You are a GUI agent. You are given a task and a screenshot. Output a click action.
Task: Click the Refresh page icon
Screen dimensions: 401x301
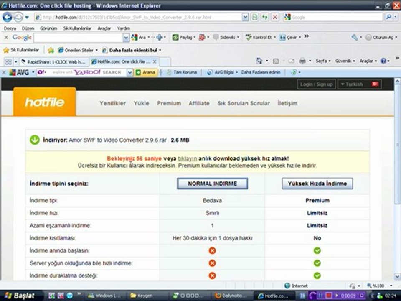click(265, 17)
